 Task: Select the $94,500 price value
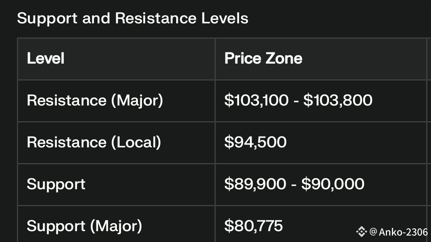click(255, 142)
